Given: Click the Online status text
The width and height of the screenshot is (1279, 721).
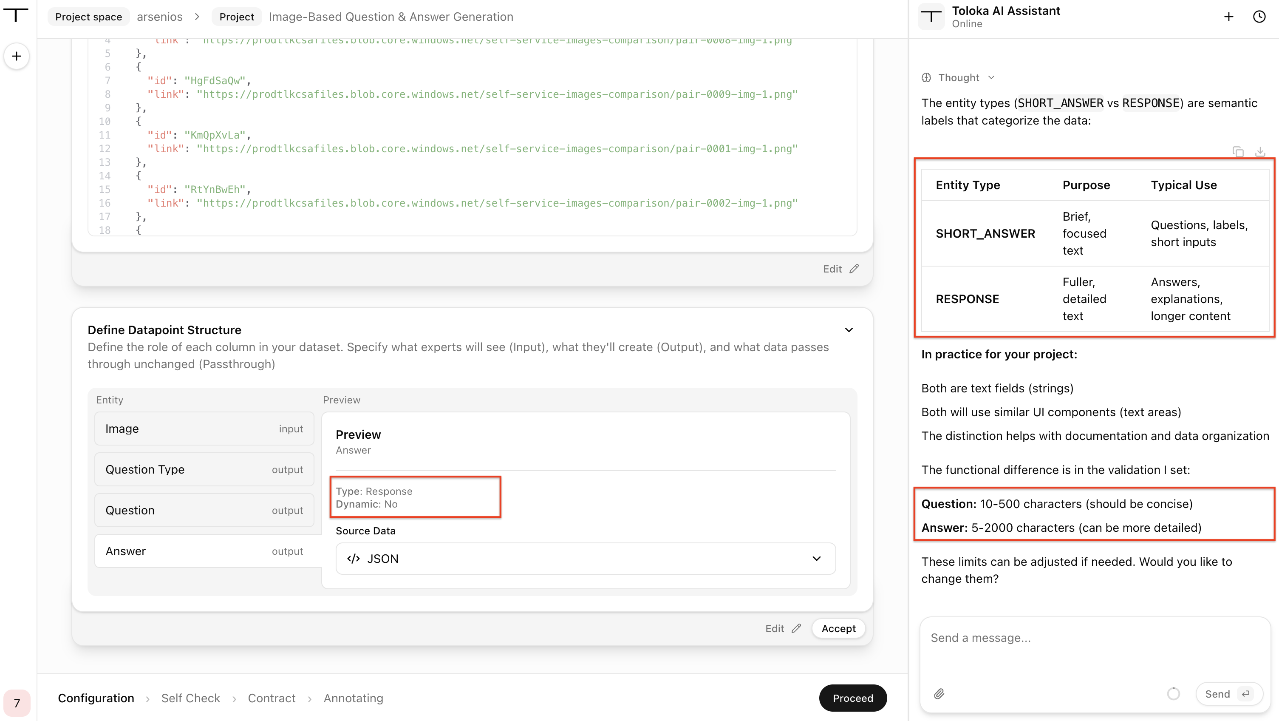Looking at the screenshot, I should tap(967, 24).
